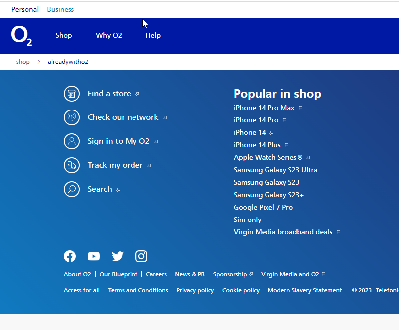
Task: Open the Cookie policy page
Action: [241, 290]
